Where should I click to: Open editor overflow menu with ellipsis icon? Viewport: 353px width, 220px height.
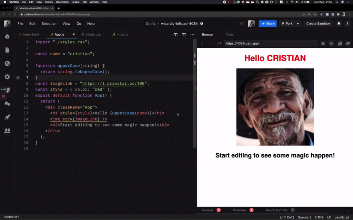point(192,35)
